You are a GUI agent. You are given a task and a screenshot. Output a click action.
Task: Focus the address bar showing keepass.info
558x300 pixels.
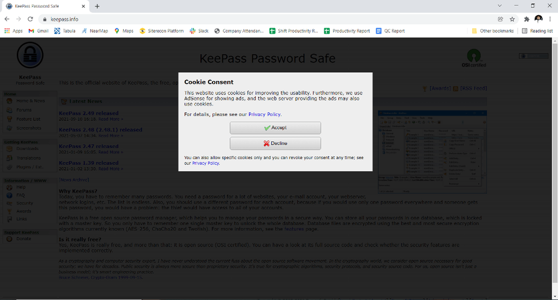pos(267,19)
